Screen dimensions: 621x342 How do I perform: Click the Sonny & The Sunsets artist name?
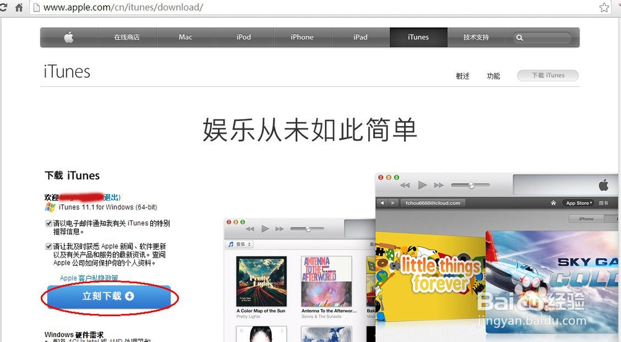pos(321,317)
